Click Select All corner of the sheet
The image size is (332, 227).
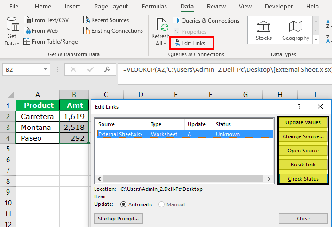tap(11, 95)
